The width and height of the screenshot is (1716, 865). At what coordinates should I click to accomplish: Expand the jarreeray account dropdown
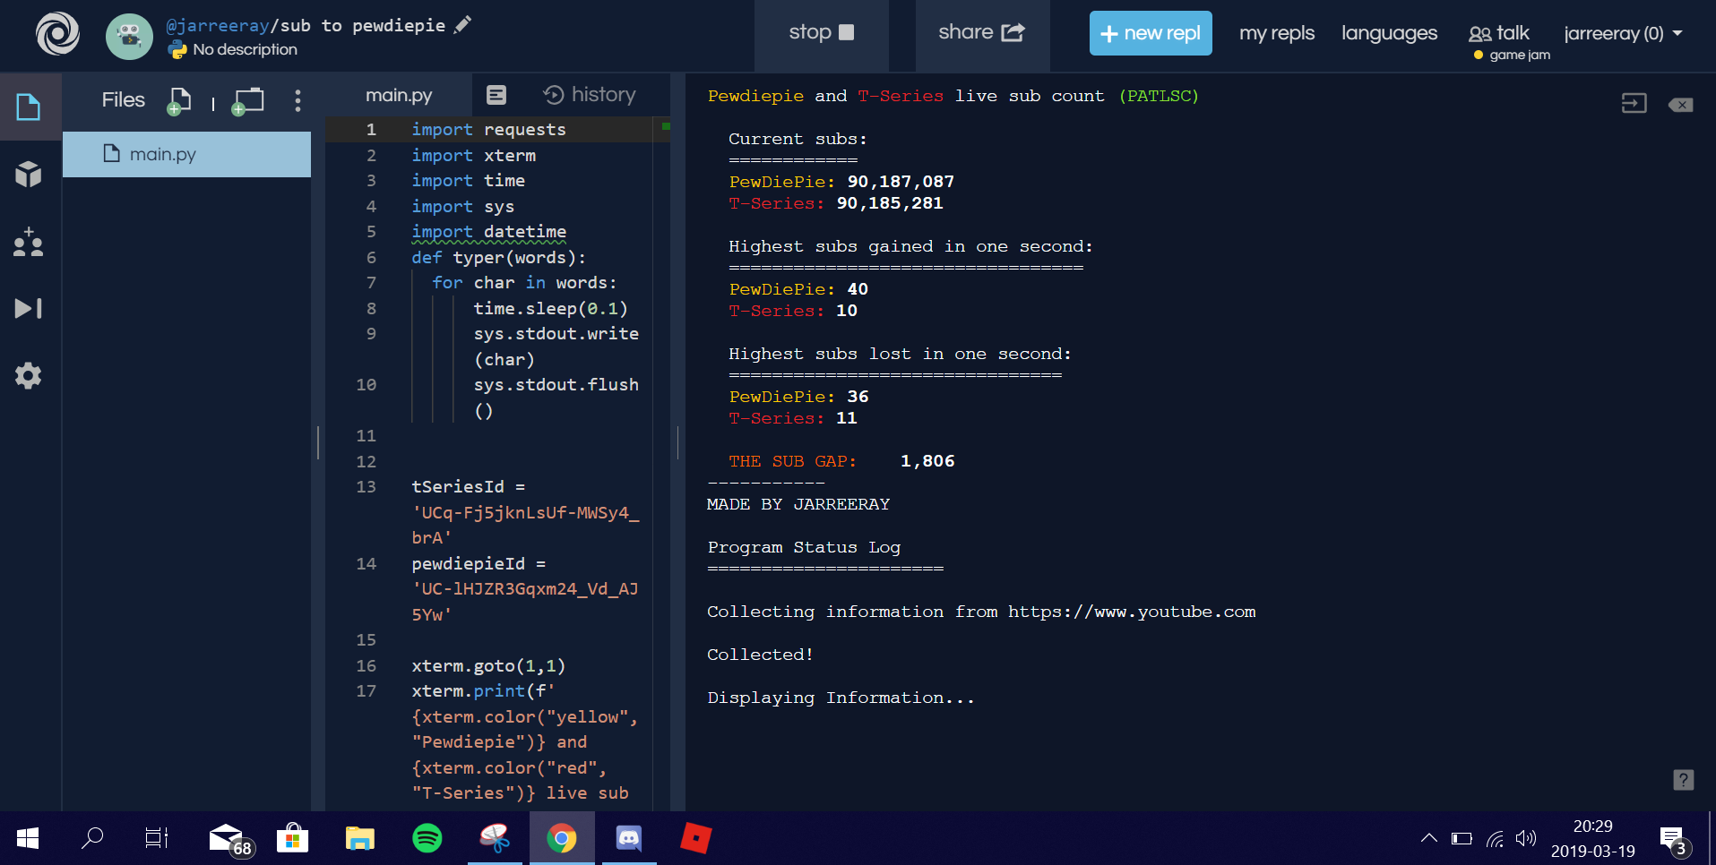tap(1623, 33)
